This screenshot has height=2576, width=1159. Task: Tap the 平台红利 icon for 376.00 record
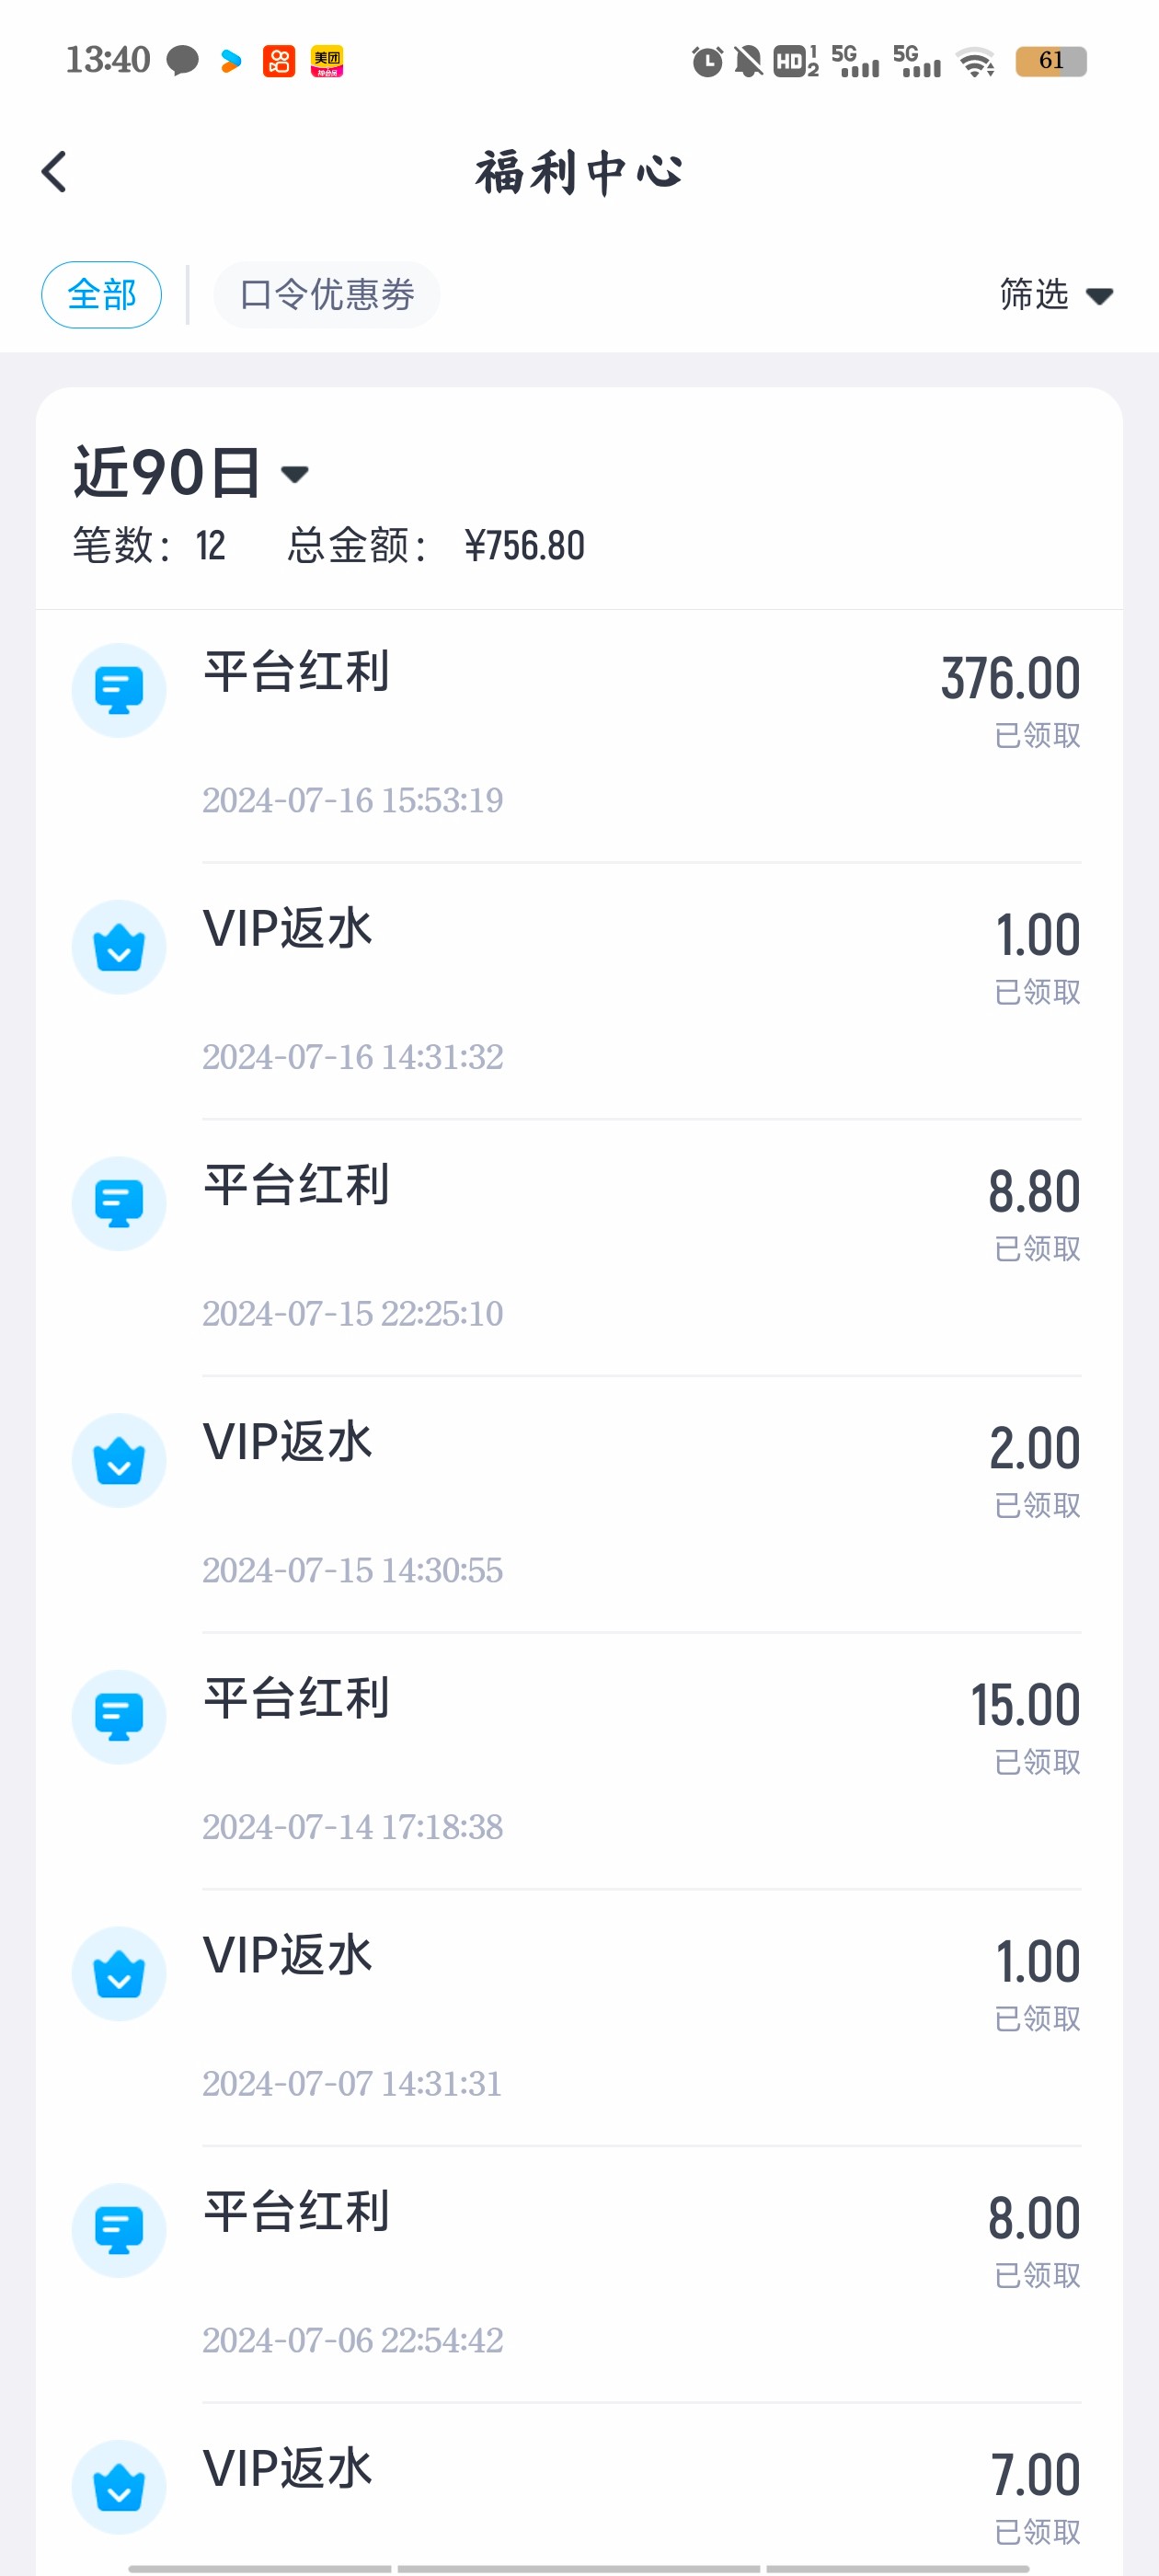click(x=119, y=690)
